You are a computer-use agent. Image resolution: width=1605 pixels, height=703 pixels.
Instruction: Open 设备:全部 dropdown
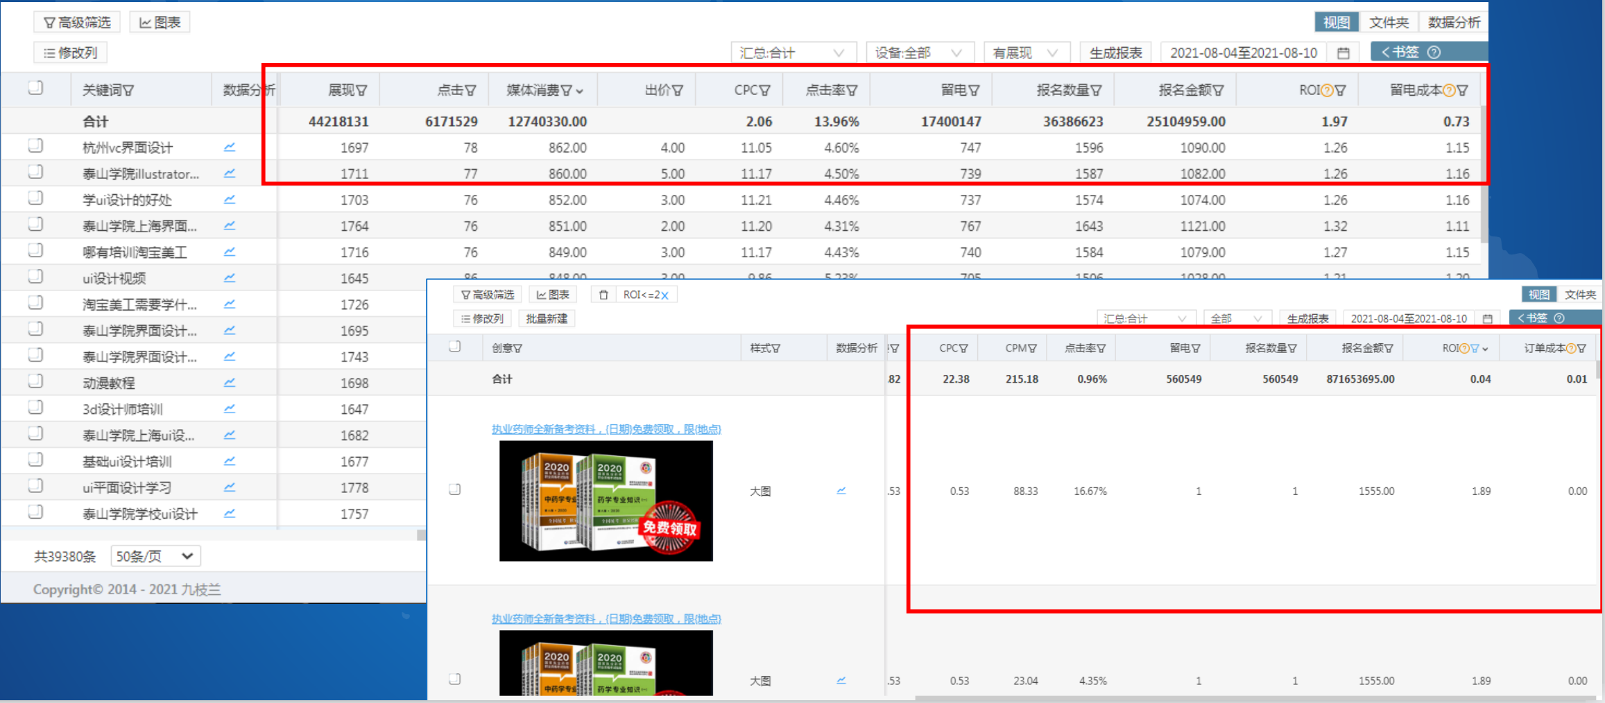[920, 53]
